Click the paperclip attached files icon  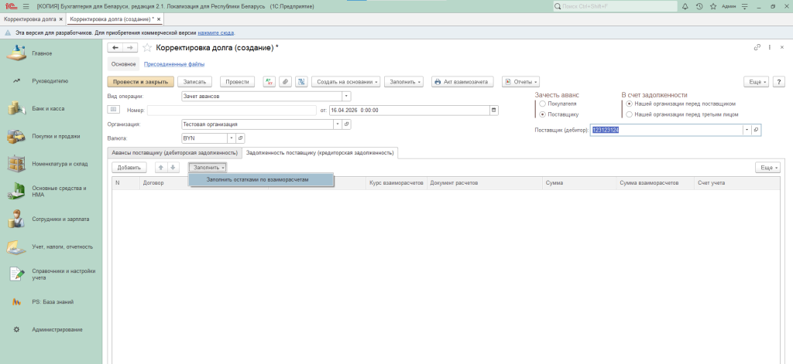[285, 81]
